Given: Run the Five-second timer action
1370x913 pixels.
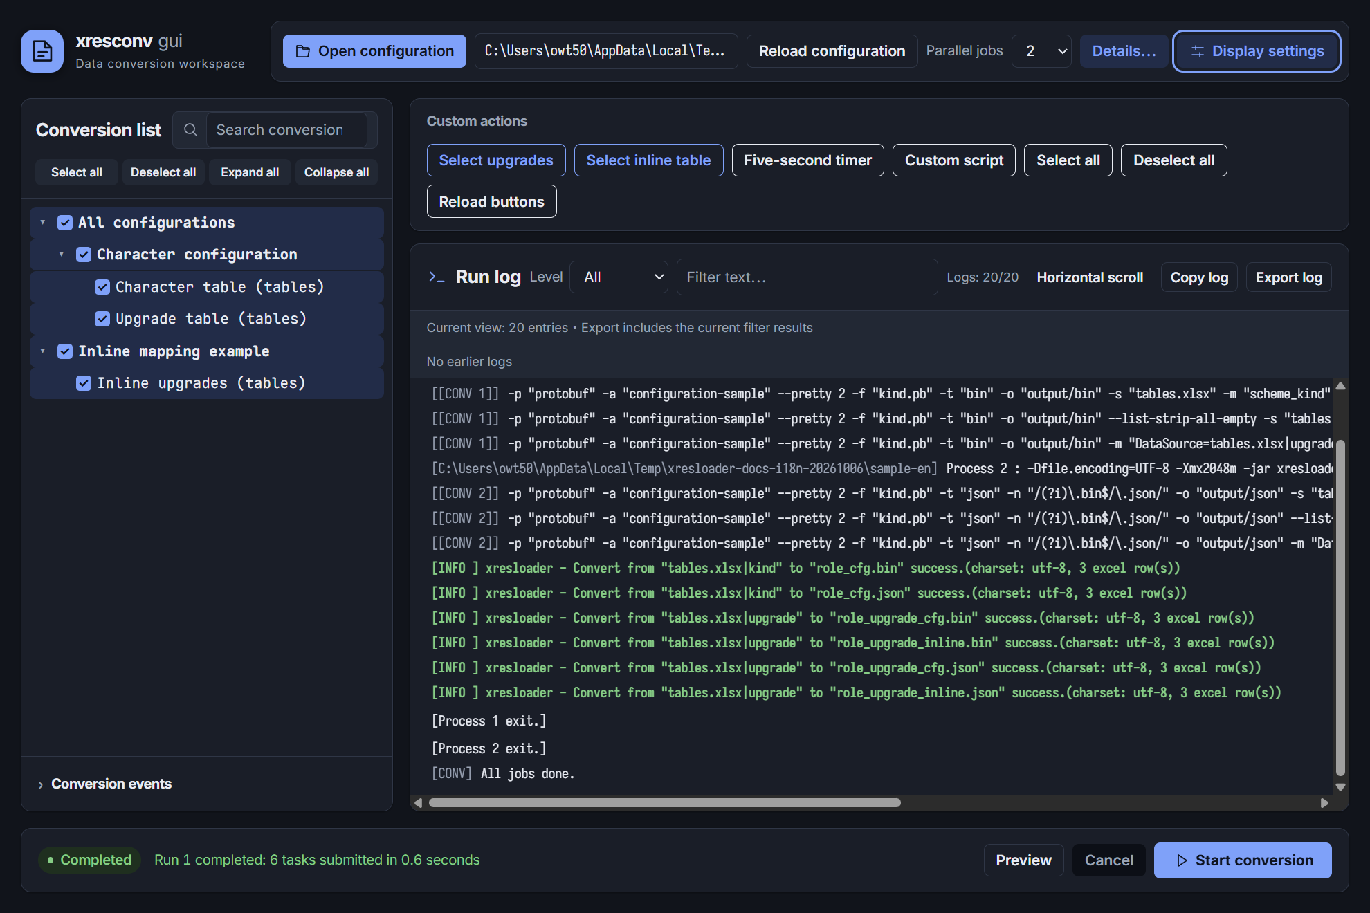Looking at the screenshot, I should [x=807, y=160].
